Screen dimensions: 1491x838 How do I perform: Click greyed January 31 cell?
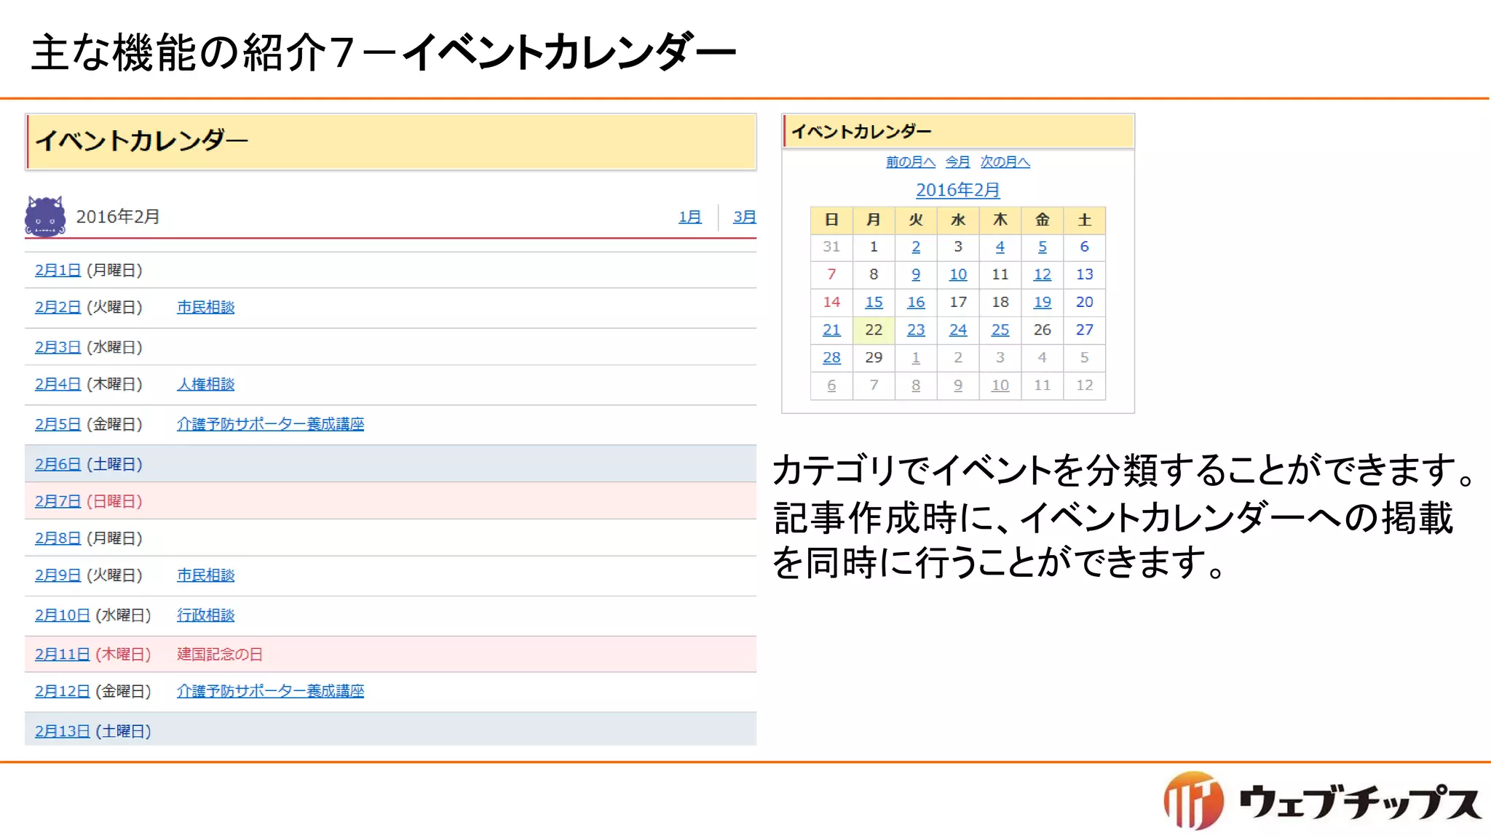coord(831,247)
